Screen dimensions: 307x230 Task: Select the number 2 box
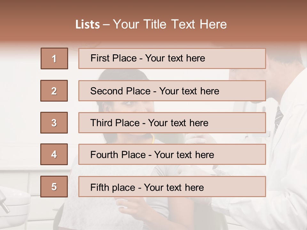coord(54,91)
